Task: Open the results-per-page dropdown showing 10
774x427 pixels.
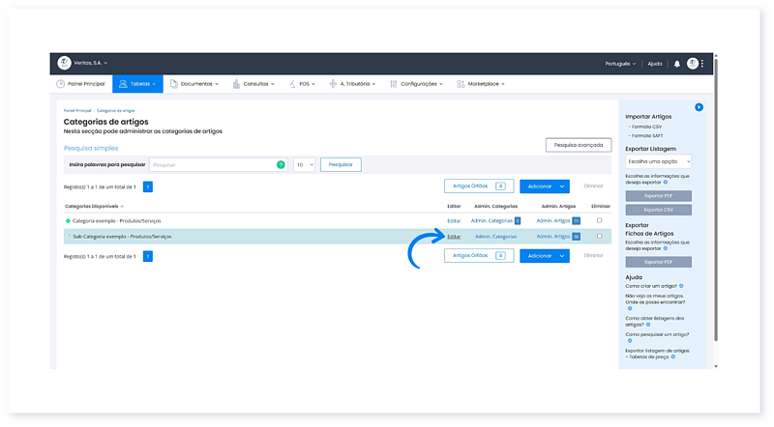Action: [304, 165]
